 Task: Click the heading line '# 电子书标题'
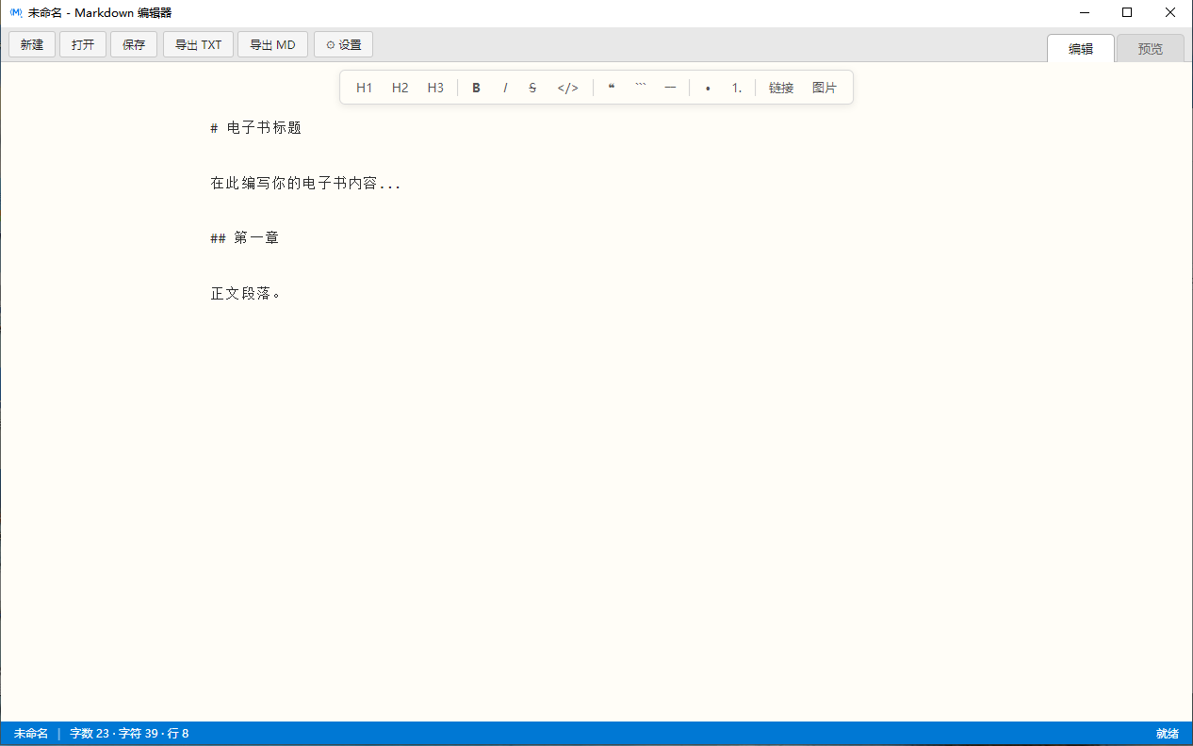pyautogui.click(x=255, y=128)
